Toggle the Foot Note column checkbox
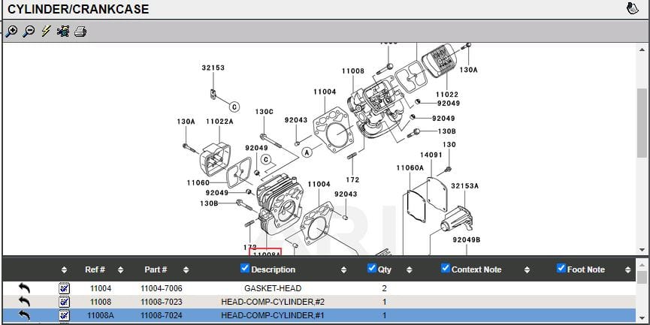650x325 pixels. click(561, 269)
